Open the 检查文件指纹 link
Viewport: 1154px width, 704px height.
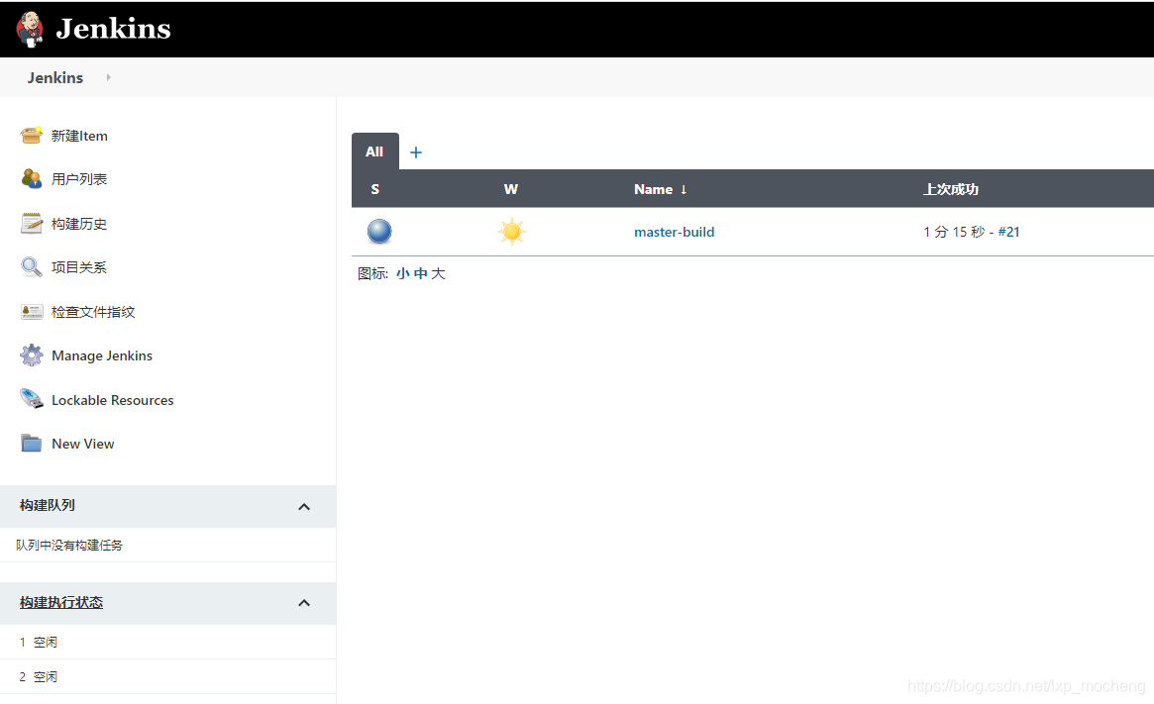[93, 312]
